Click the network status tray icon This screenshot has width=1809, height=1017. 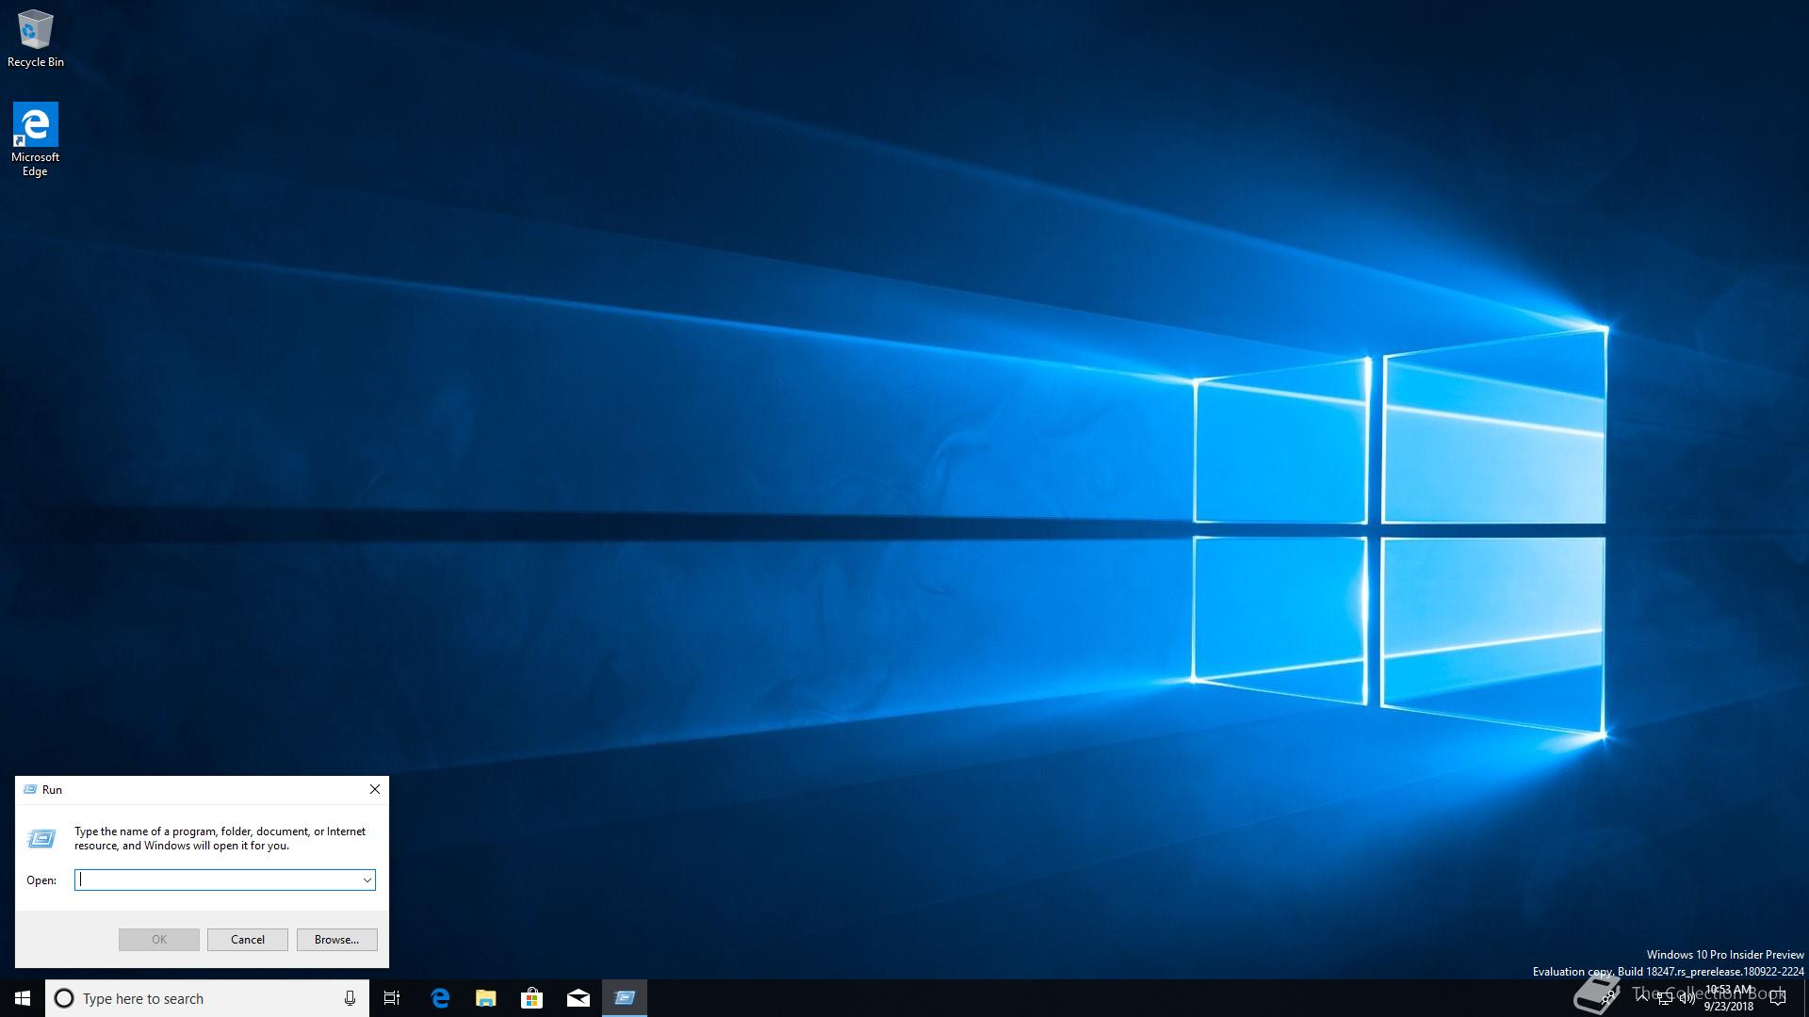1665,998
